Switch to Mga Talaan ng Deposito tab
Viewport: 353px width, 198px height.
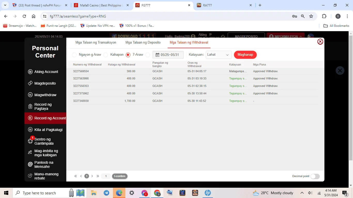143,43
